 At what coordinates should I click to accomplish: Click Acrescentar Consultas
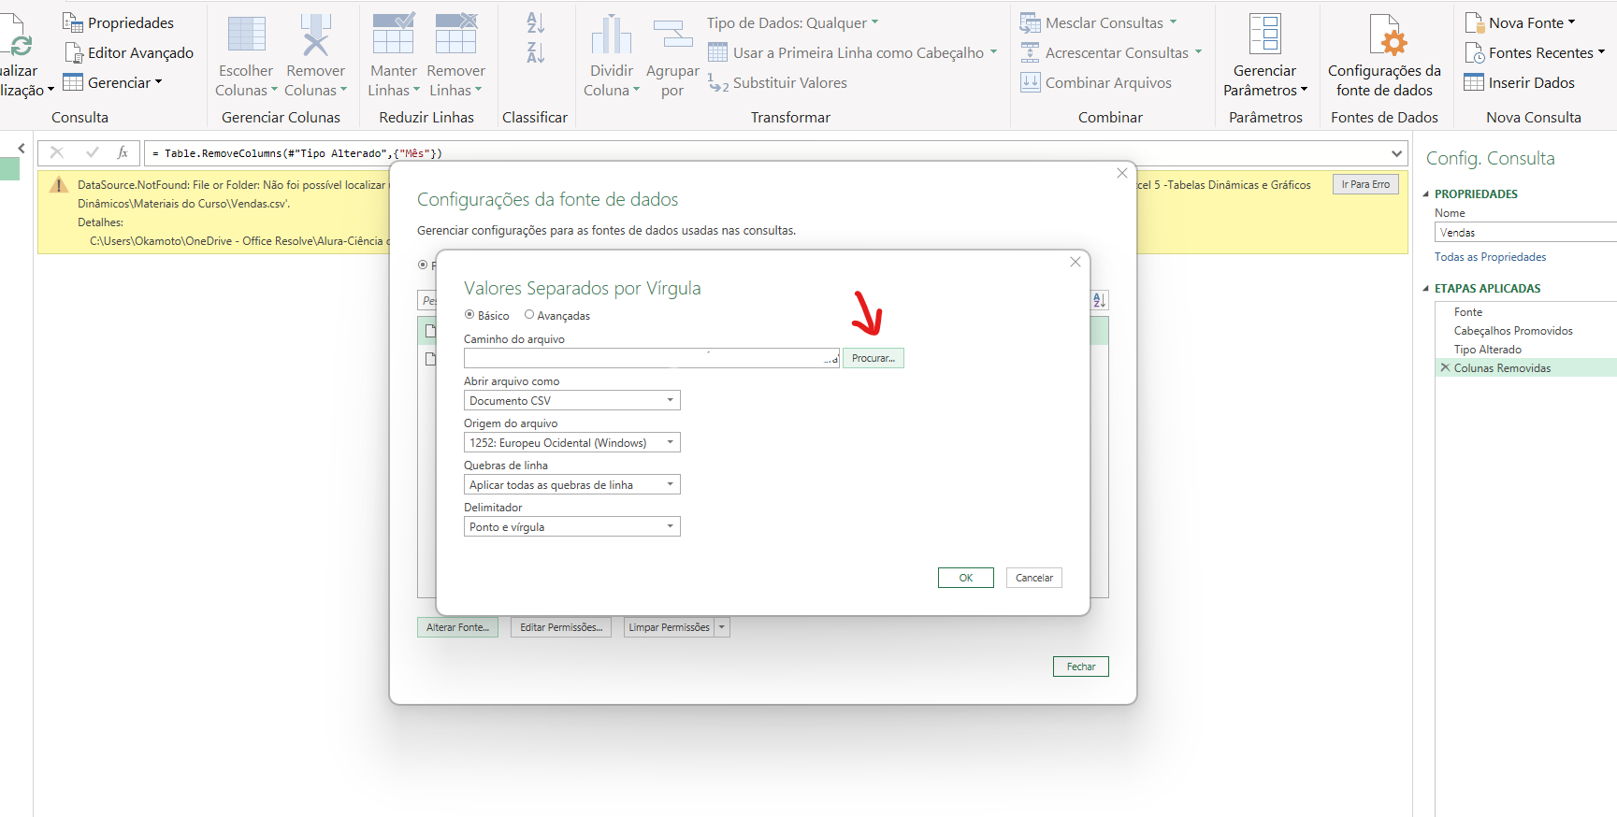(x=1111, y=52)
